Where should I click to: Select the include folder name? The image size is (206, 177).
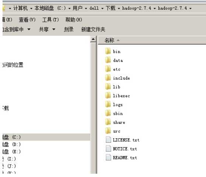click(121, 78)
